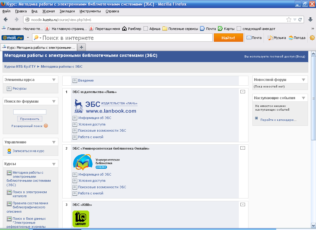Open Курсы НТБ КузГТУ breadcrumb link
The width and height of the screenshot is (316, 230).
click(20, 66)
